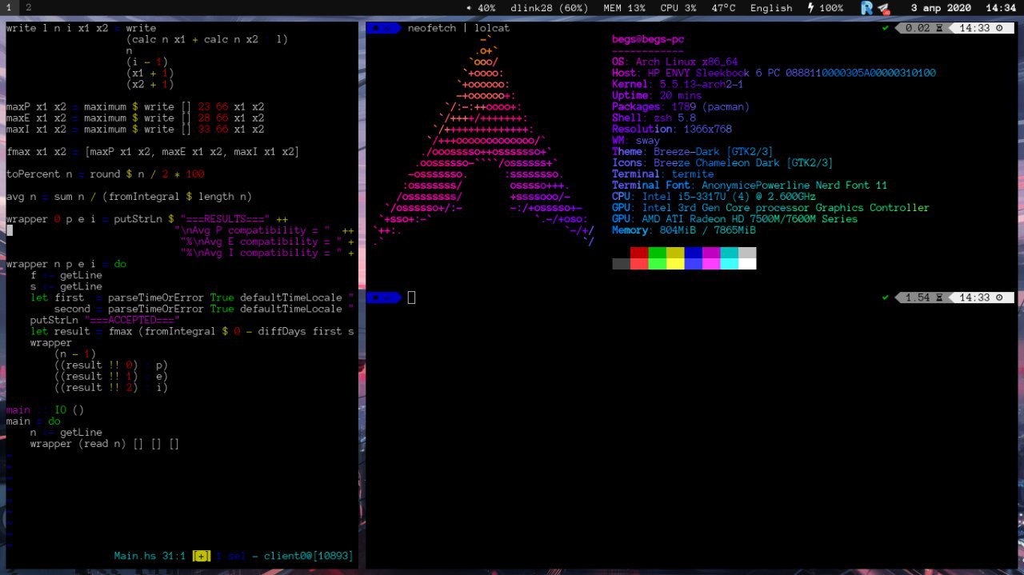Image resolution: width=1024 pixels, height=575 pixels.
Task: Click the 47°C temperature entry
Action: click(723, 8)
